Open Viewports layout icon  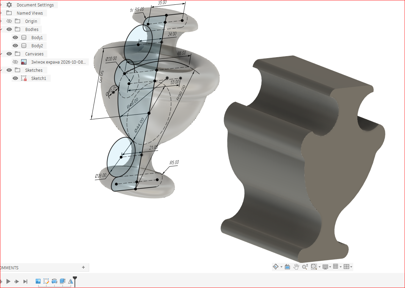coord(346,267)
